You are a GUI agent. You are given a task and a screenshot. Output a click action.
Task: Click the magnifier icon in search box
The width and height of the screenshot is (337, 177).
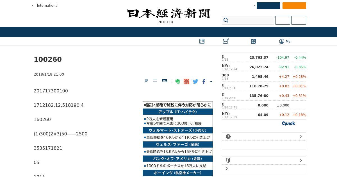pos(226,20)
